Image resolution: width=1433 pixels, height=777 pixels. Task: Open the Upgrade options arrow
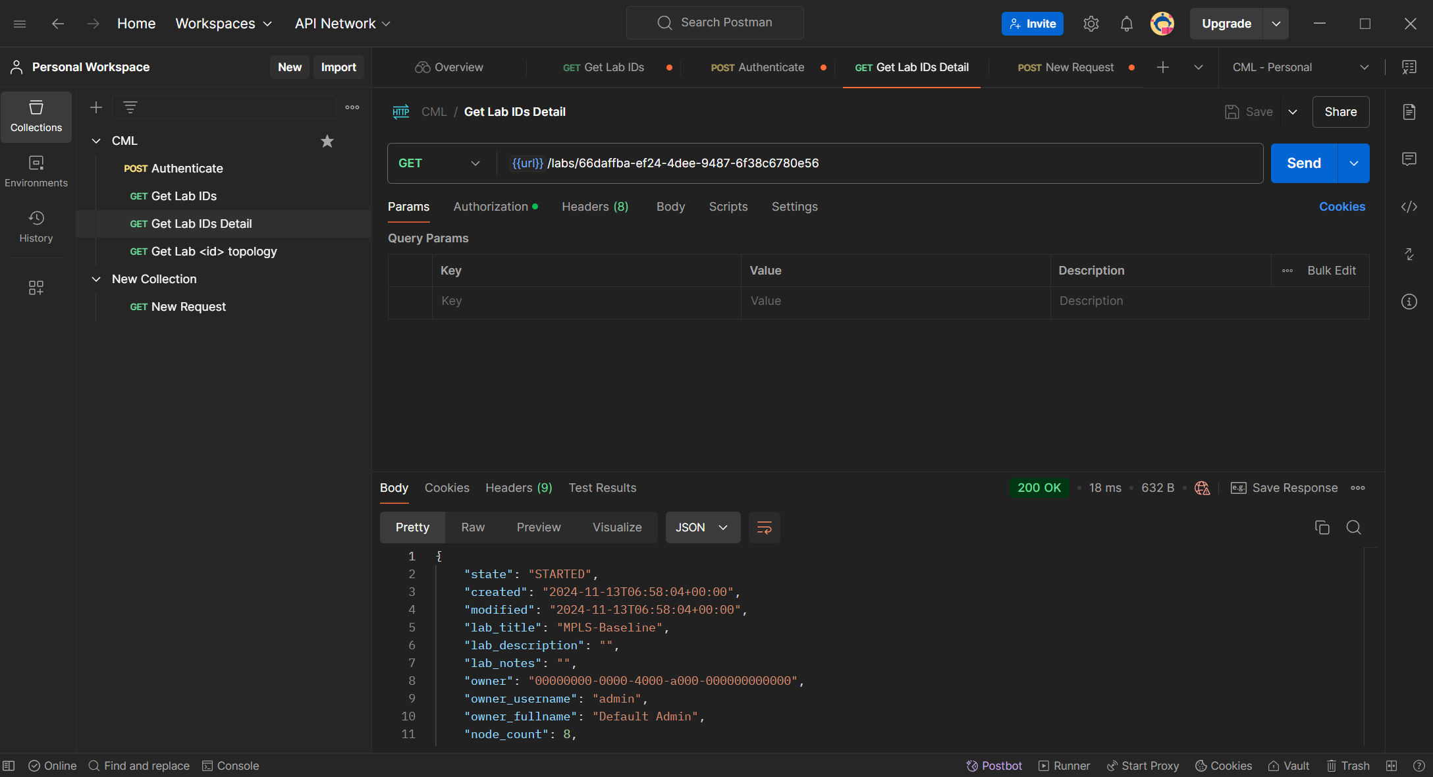point(1276,24)
